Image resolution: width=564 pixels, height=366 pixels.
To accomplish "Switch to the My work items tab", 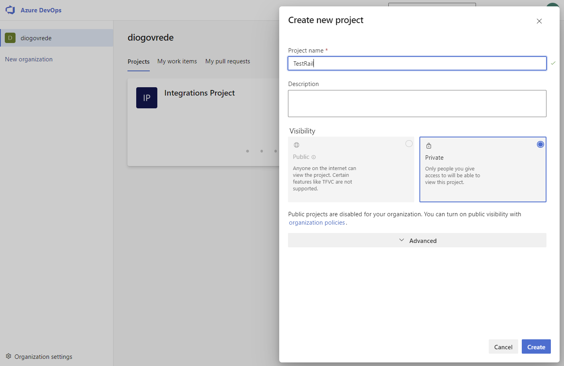I will (x=177, y=61).
